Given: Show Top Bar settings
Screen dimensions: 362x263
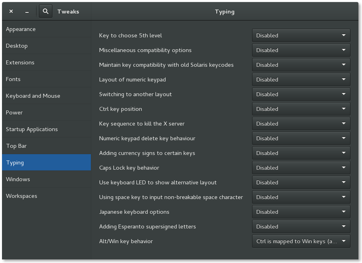Looking at the screenshot, I should pos(16,146).
